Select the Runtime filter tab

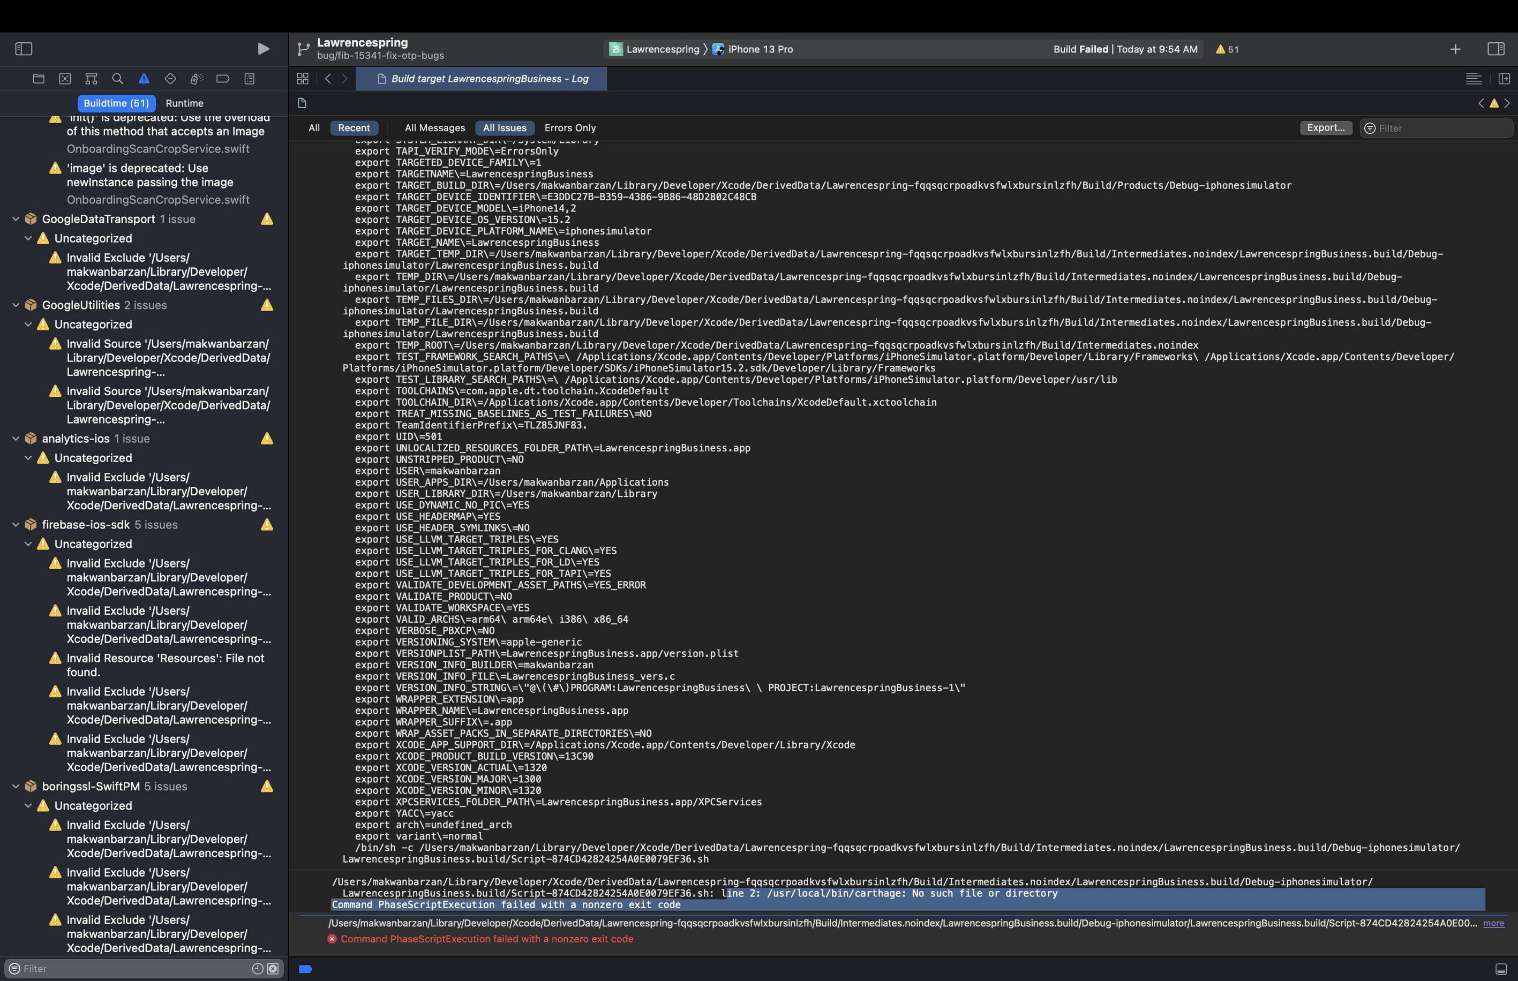[x=183, y=104]
